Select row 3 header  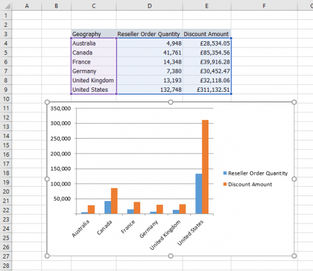6,34
